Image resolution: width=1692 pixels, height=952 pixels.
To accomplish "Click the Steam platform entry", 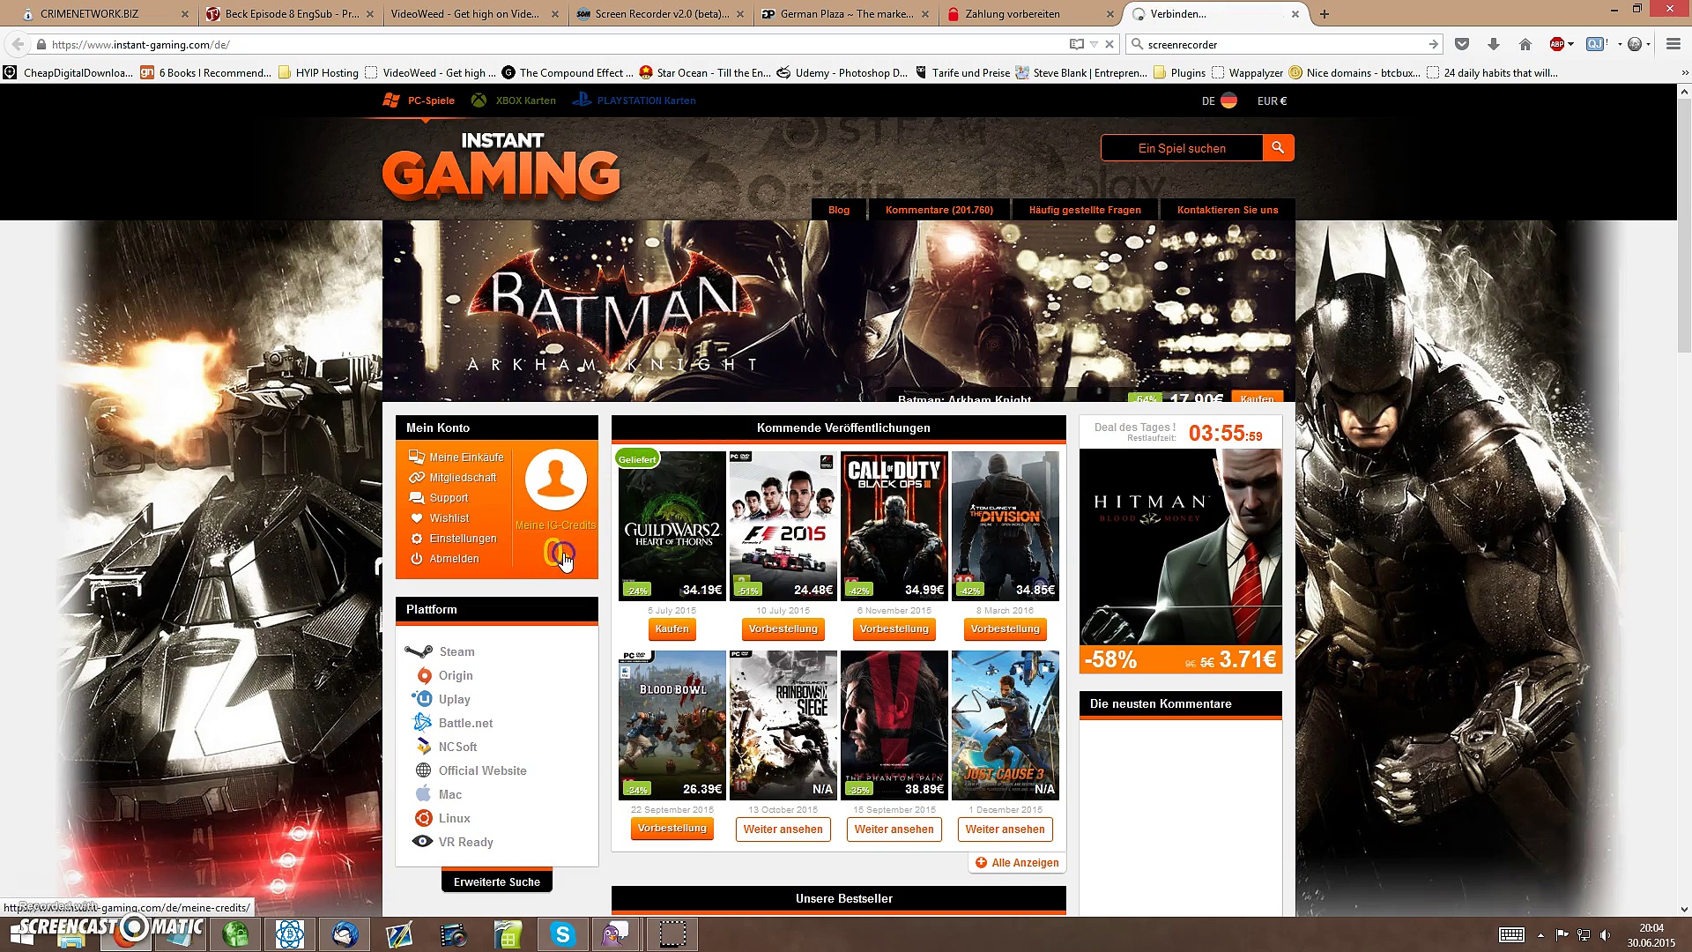I will coord(456,651).
